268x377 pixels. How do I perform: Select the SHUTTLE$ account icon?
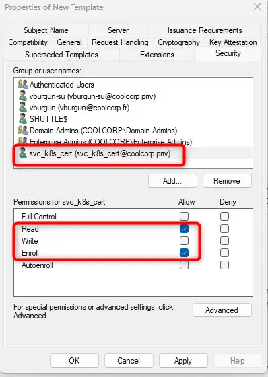[x=23, y=118]
